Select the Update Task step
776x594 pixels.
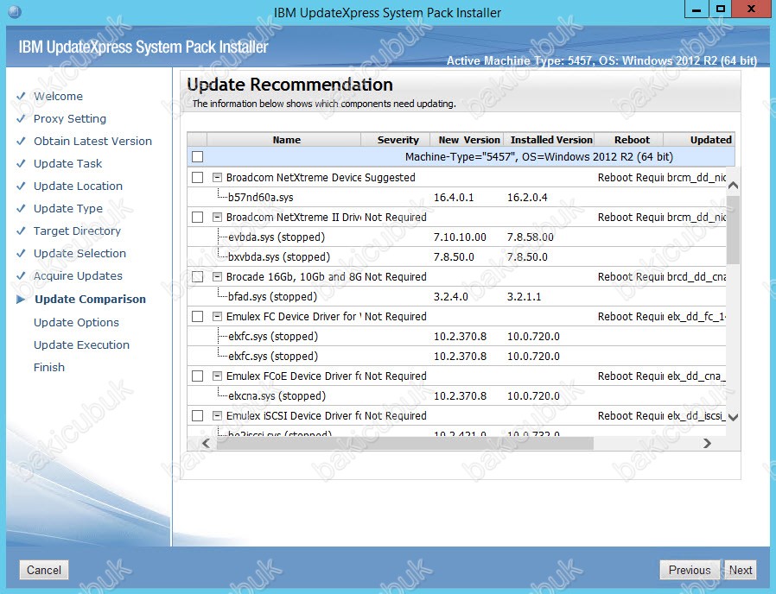(67, 163)
